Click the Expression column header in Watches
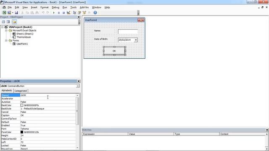Viewport: 269px width, 151px height. coord(105,134)
